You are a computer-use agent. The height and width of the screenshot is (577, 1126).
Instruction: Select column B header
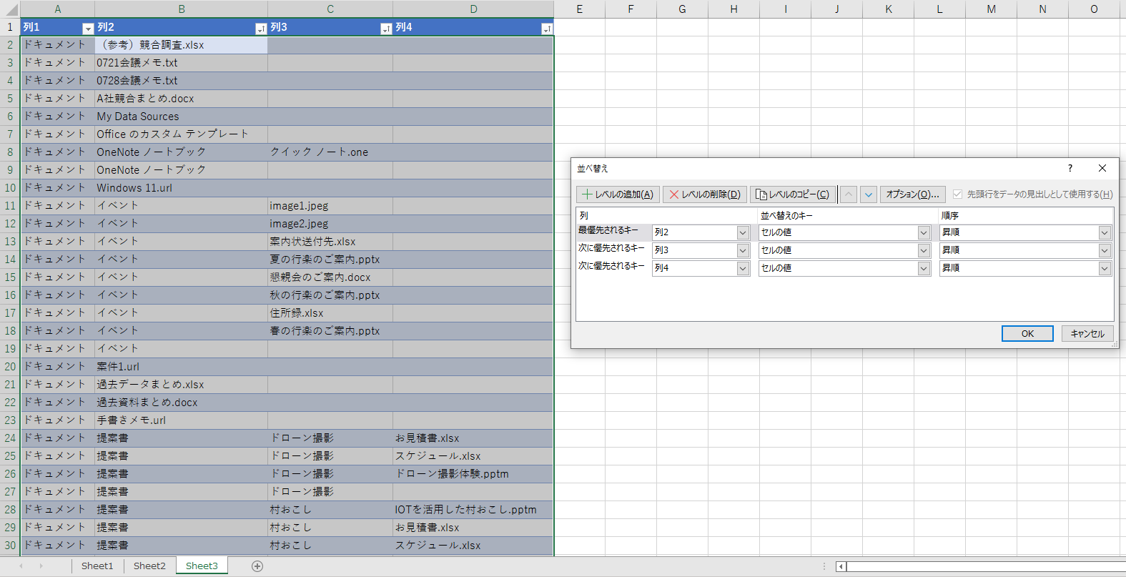pos(181,9)
